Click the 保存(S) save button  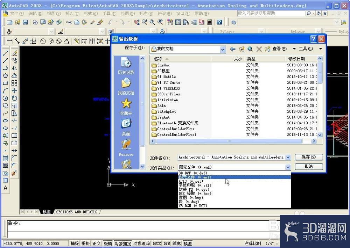point(309,157)
